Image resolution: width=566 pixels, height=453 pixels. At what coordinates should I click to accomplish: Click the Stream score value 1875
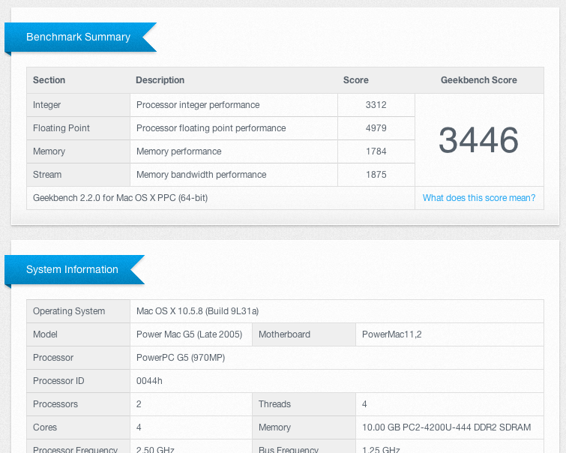[376, 175]
